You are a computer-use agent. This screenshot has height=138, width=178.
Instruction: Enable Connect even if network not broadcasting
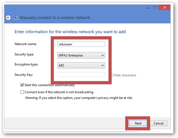click(22, 92)
